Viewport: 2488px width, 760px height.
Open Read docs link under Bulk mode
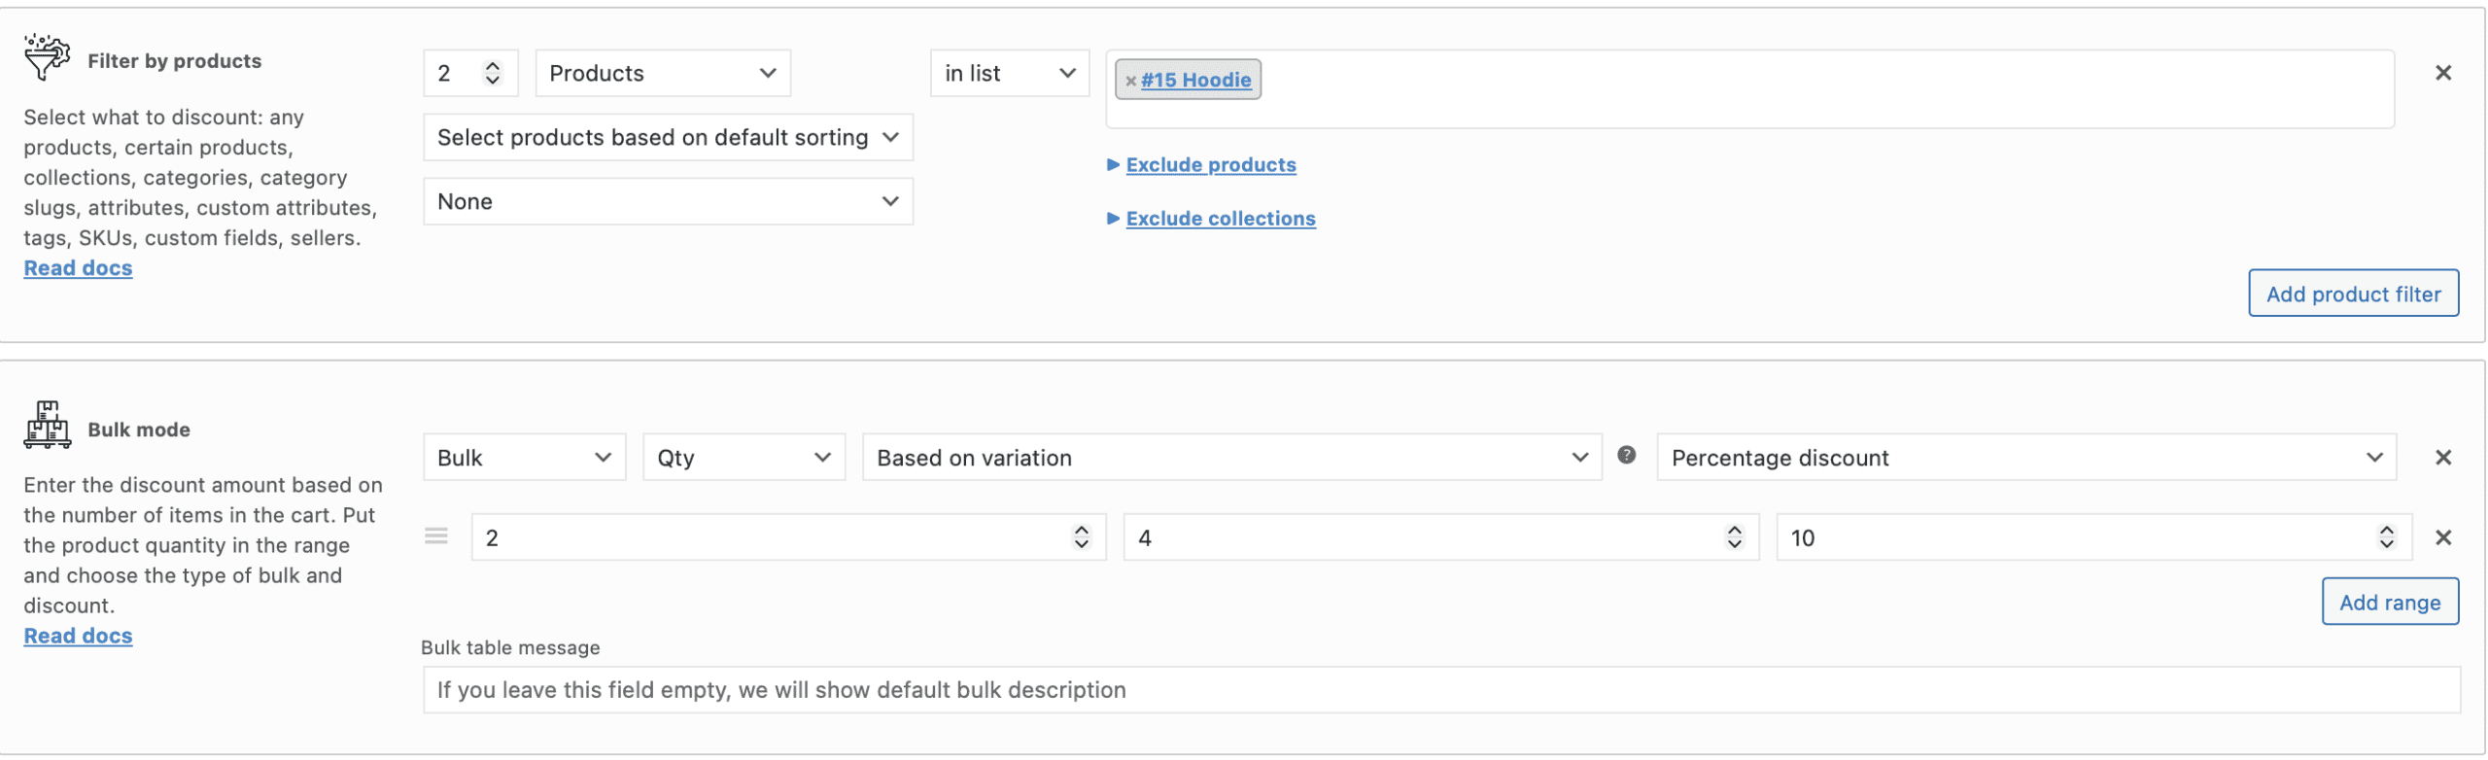(x=78, y=636)
